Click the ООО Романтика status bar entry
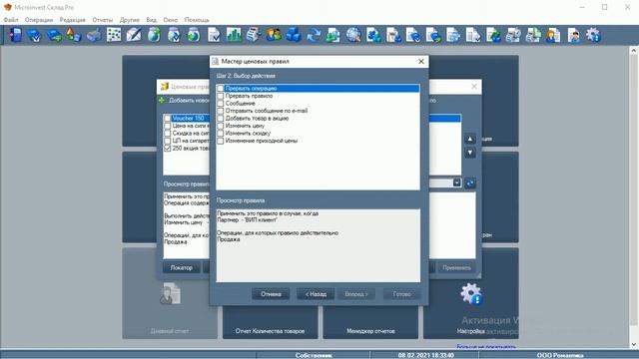The image size is (639, 359). (x=560, y=355)
